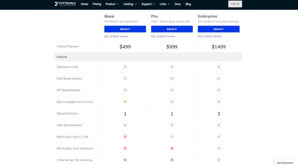298x165 pixels.
Task: Click Basic checkmark for Multi Language and Currency
Action: tap(125, 102)
